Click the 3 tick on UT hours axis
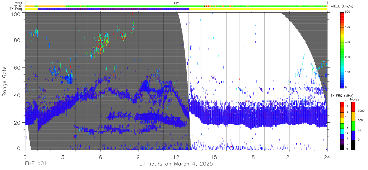This screenshot has width=368, height=170. tap(63, 157)
